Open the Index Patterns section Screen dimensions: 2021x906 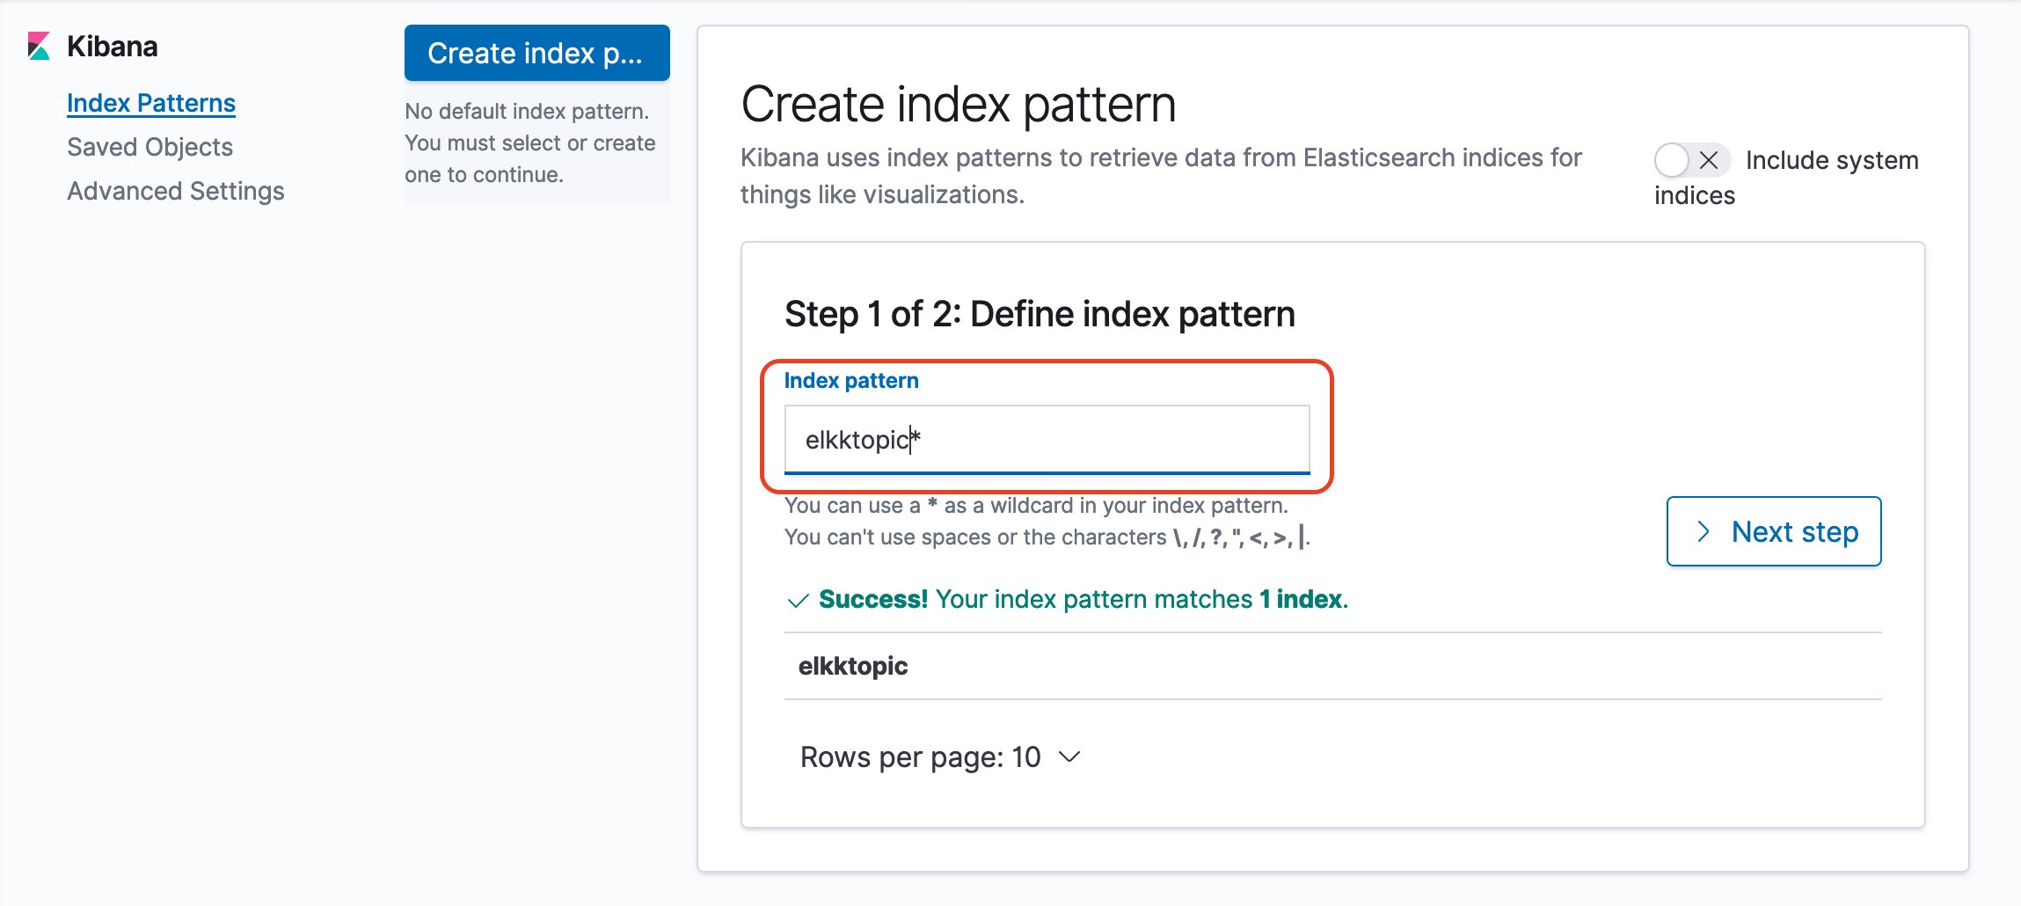(151, 103)
